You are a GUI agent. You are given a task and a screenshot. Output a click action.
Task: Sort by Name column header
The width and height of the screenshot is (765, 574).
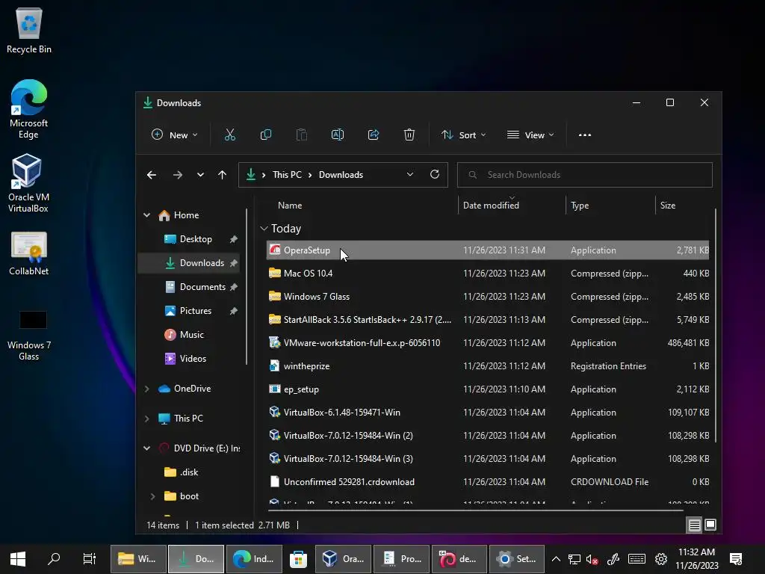tap(290, 206)
